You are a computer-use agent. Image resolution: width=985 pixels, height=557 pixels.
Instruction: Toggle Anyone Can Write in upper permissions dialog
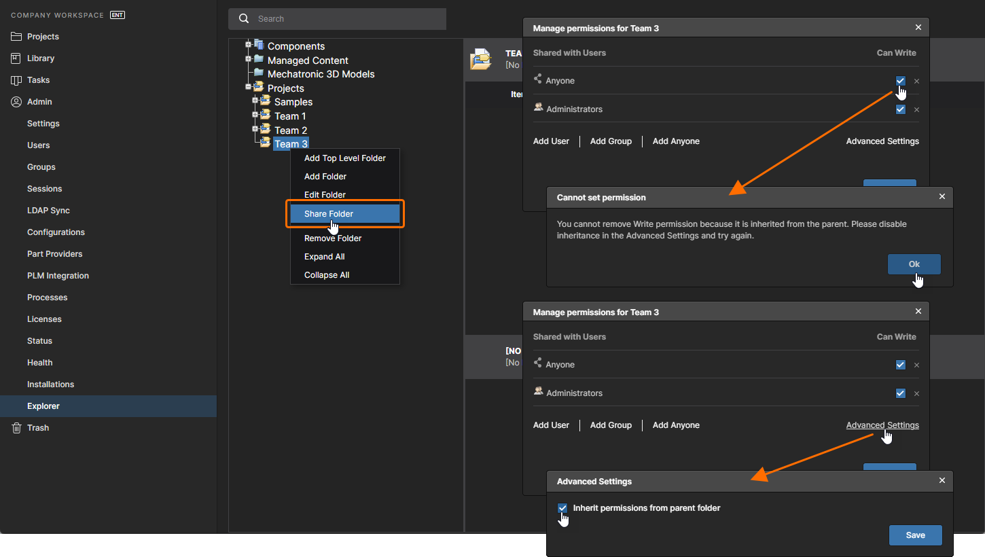click(901, 81)
